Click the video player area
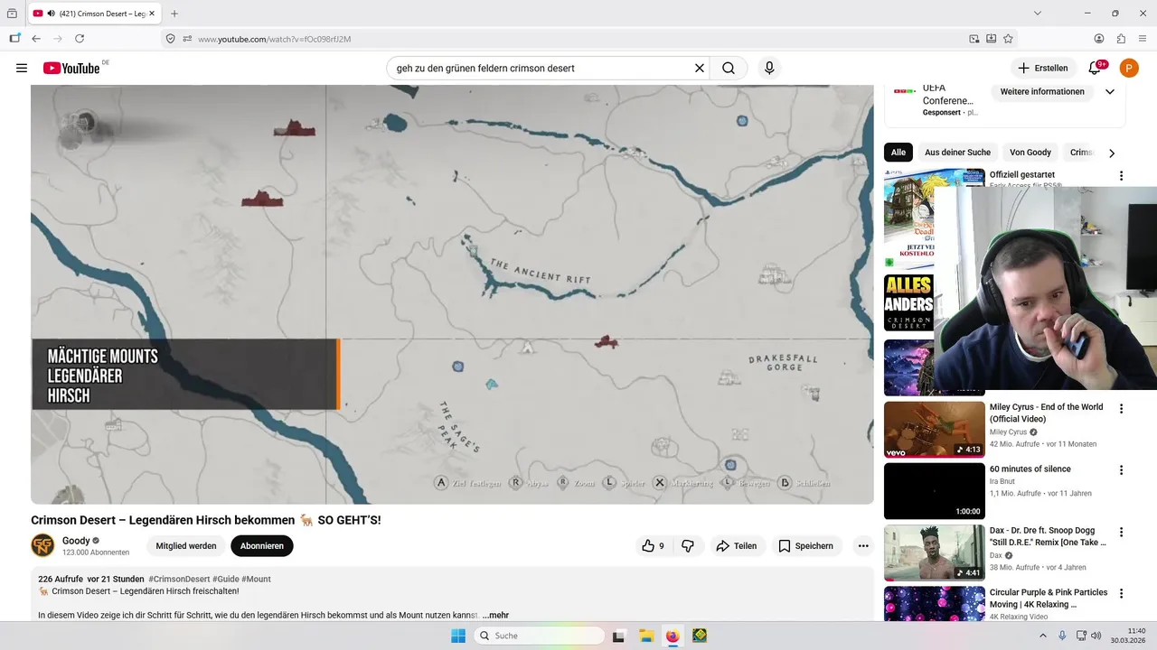1157x650 pixels. tap(452, 294)
